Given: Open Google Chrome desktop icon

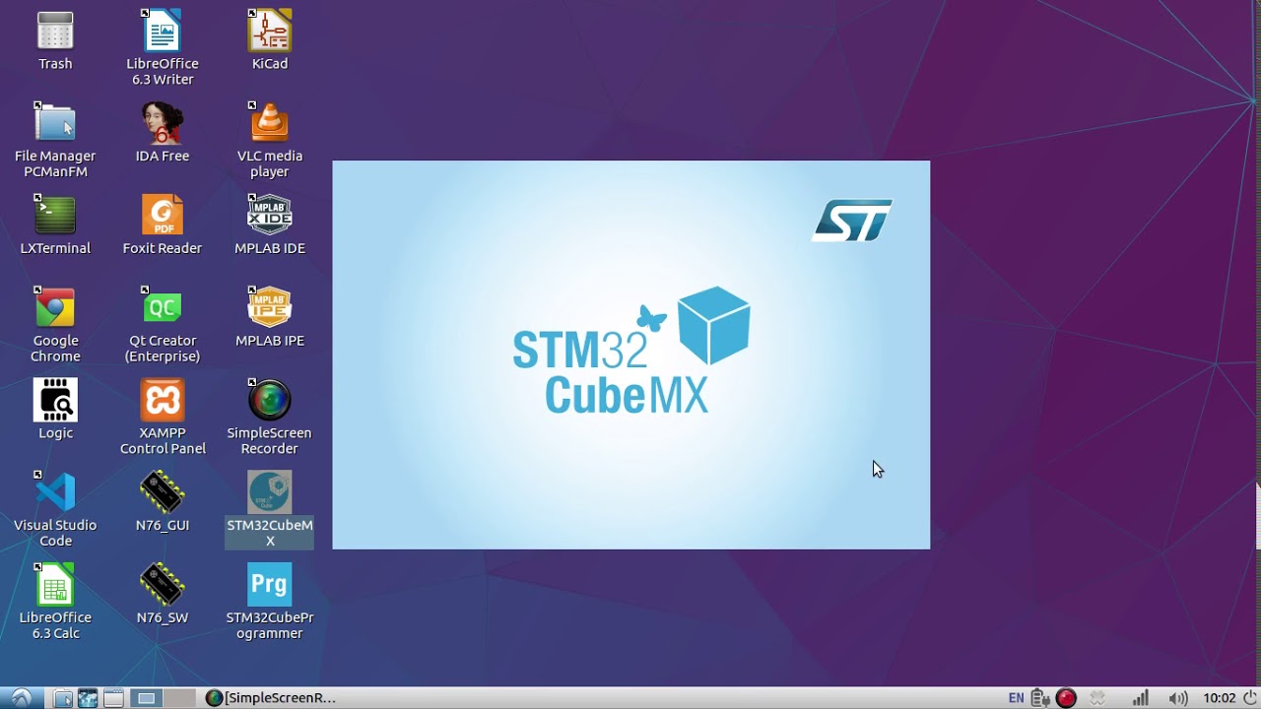Looking at the screenshot, I should tap(55, 308).
